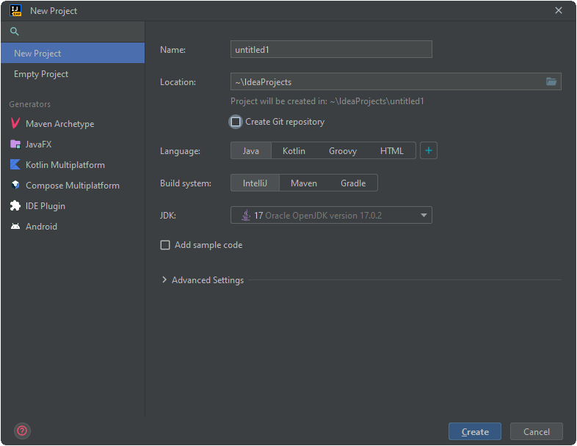Click the Cancel button
577x446 pixels.
click(x=536, y=431)
